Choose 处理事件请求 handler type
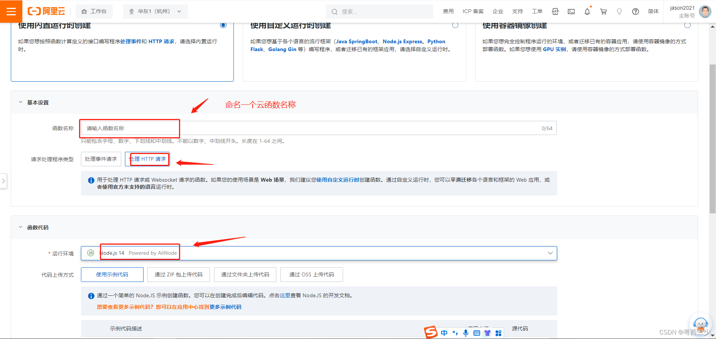Screen dimensions: 716x339 101,159
